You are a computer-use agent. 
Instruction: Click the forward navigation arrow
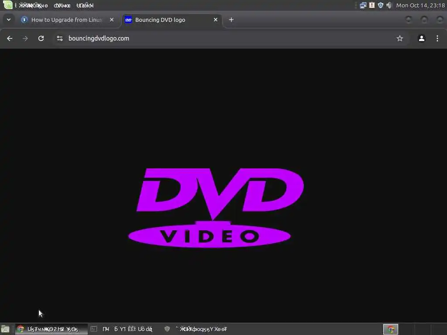(x=25, y=38)
